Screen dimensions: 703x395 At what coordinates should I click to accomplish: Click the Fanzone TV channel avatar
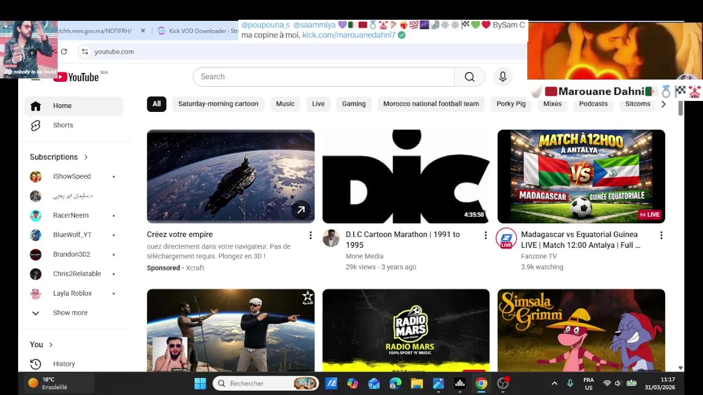[506, 239]
